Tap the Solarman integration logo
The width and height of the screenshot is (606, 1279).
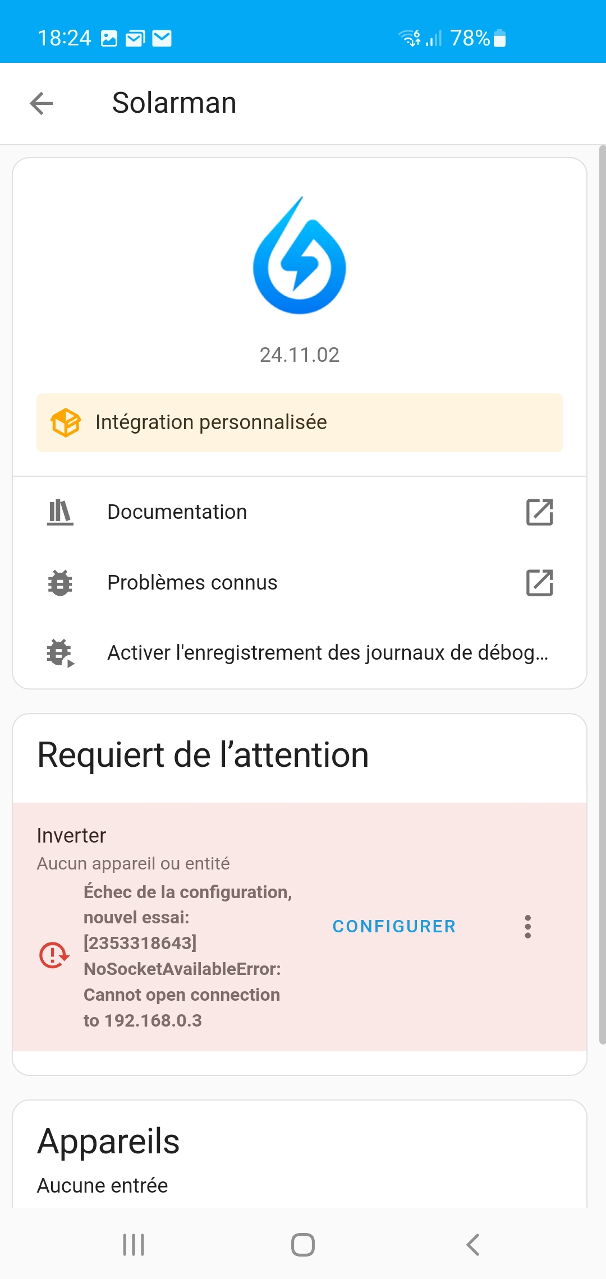(300, 256)
